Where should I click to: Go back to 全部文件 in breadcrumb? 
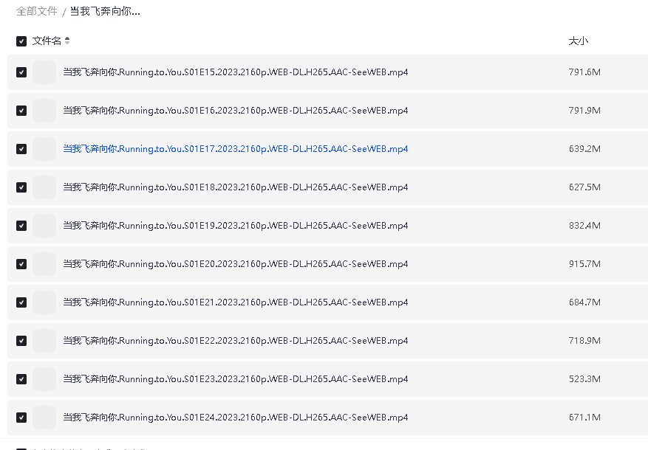point(37,12)
